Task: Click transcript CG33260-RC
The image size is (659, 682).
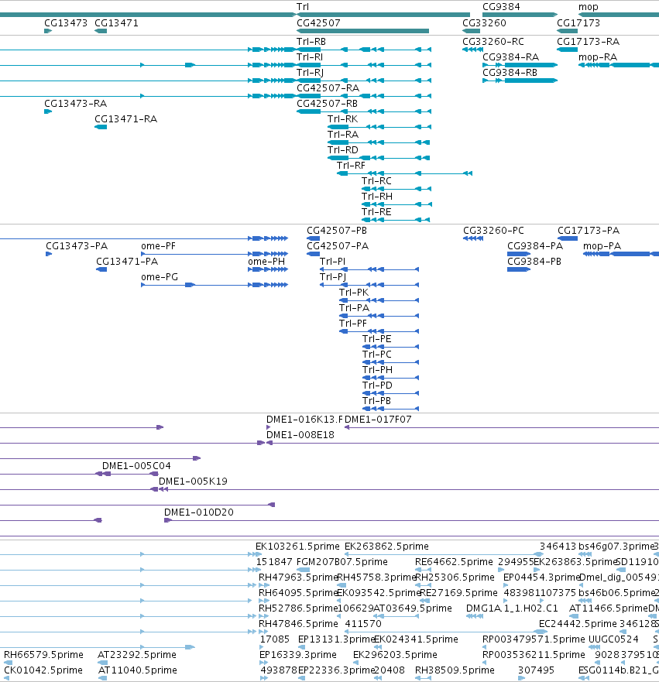Action: (493, 41)
